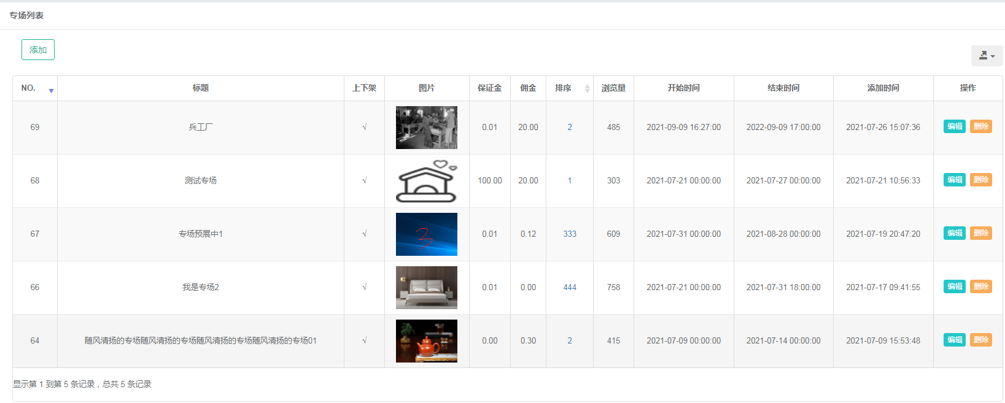1005x403 pixels.
Task: Click the 图片 column header
Action: 427,88
